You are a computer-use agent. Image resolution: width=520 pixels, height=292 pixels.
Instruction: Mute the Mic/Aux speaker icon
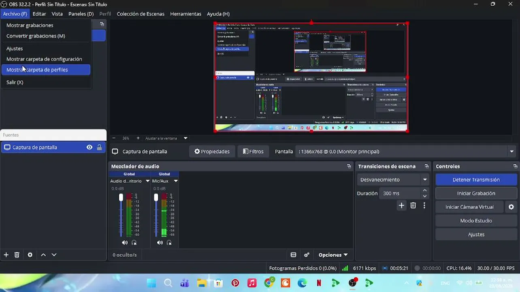tap(160, 243)
